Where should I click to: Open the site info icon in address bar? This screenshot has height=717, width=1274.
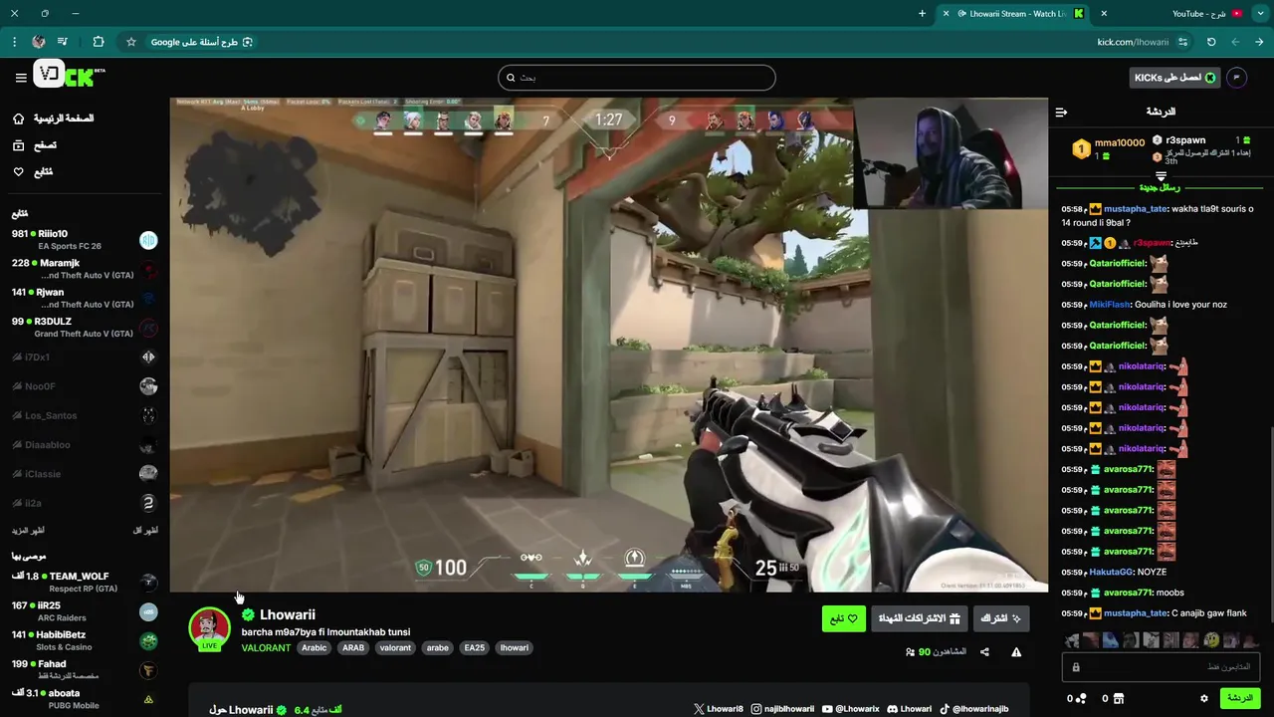pos(1182,42)
